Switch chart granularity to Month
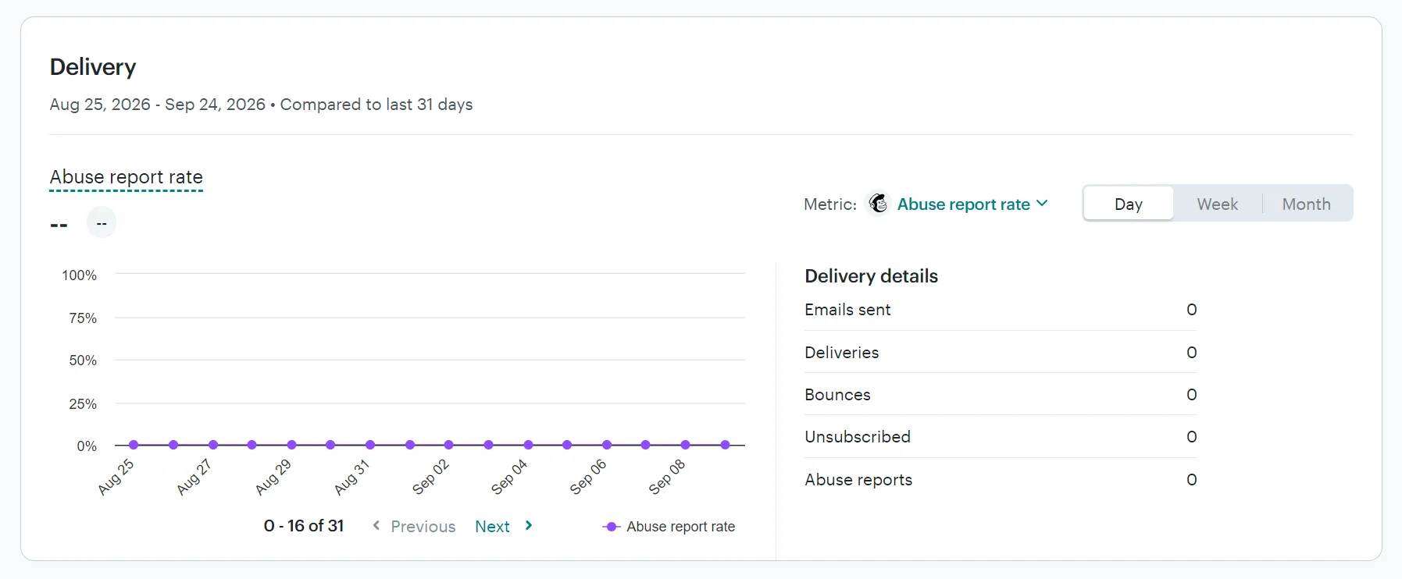The image size is (1402, 579). pos(1306,204)
